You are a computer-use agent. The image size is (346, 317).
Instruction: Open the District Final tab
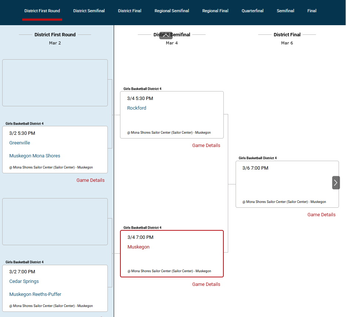130,11
